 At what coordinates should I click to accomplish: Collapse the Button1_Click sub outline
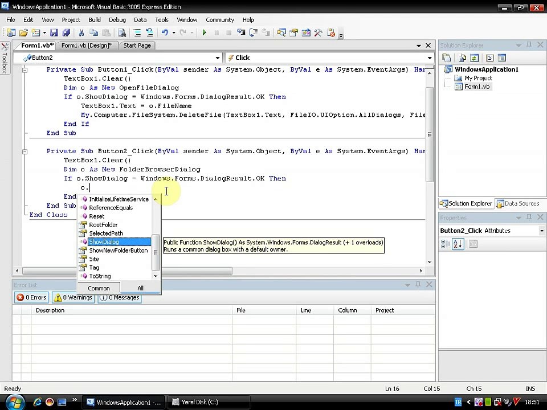point(25,69)
